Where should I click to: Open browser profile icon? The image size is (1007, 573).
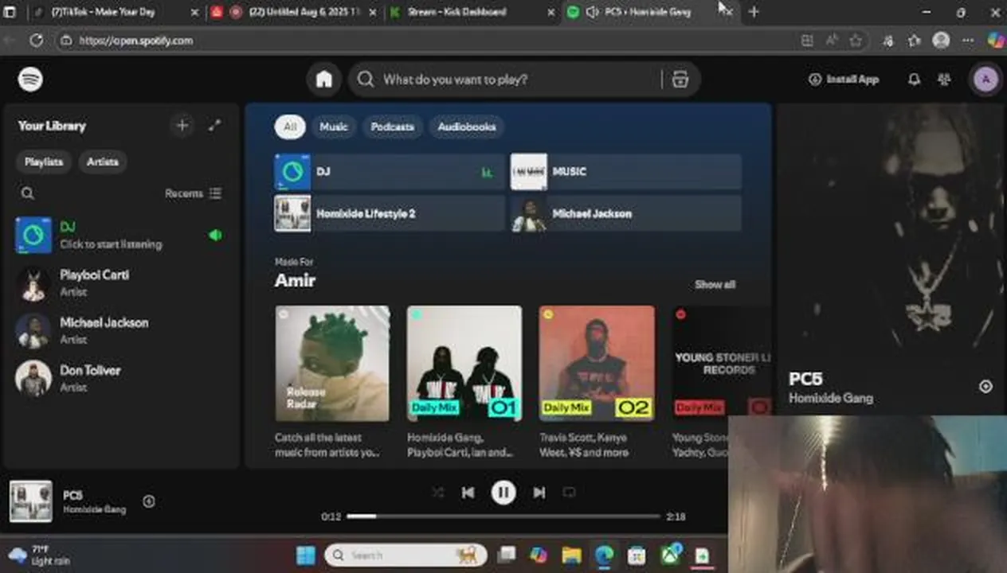[x=941, y=41]
